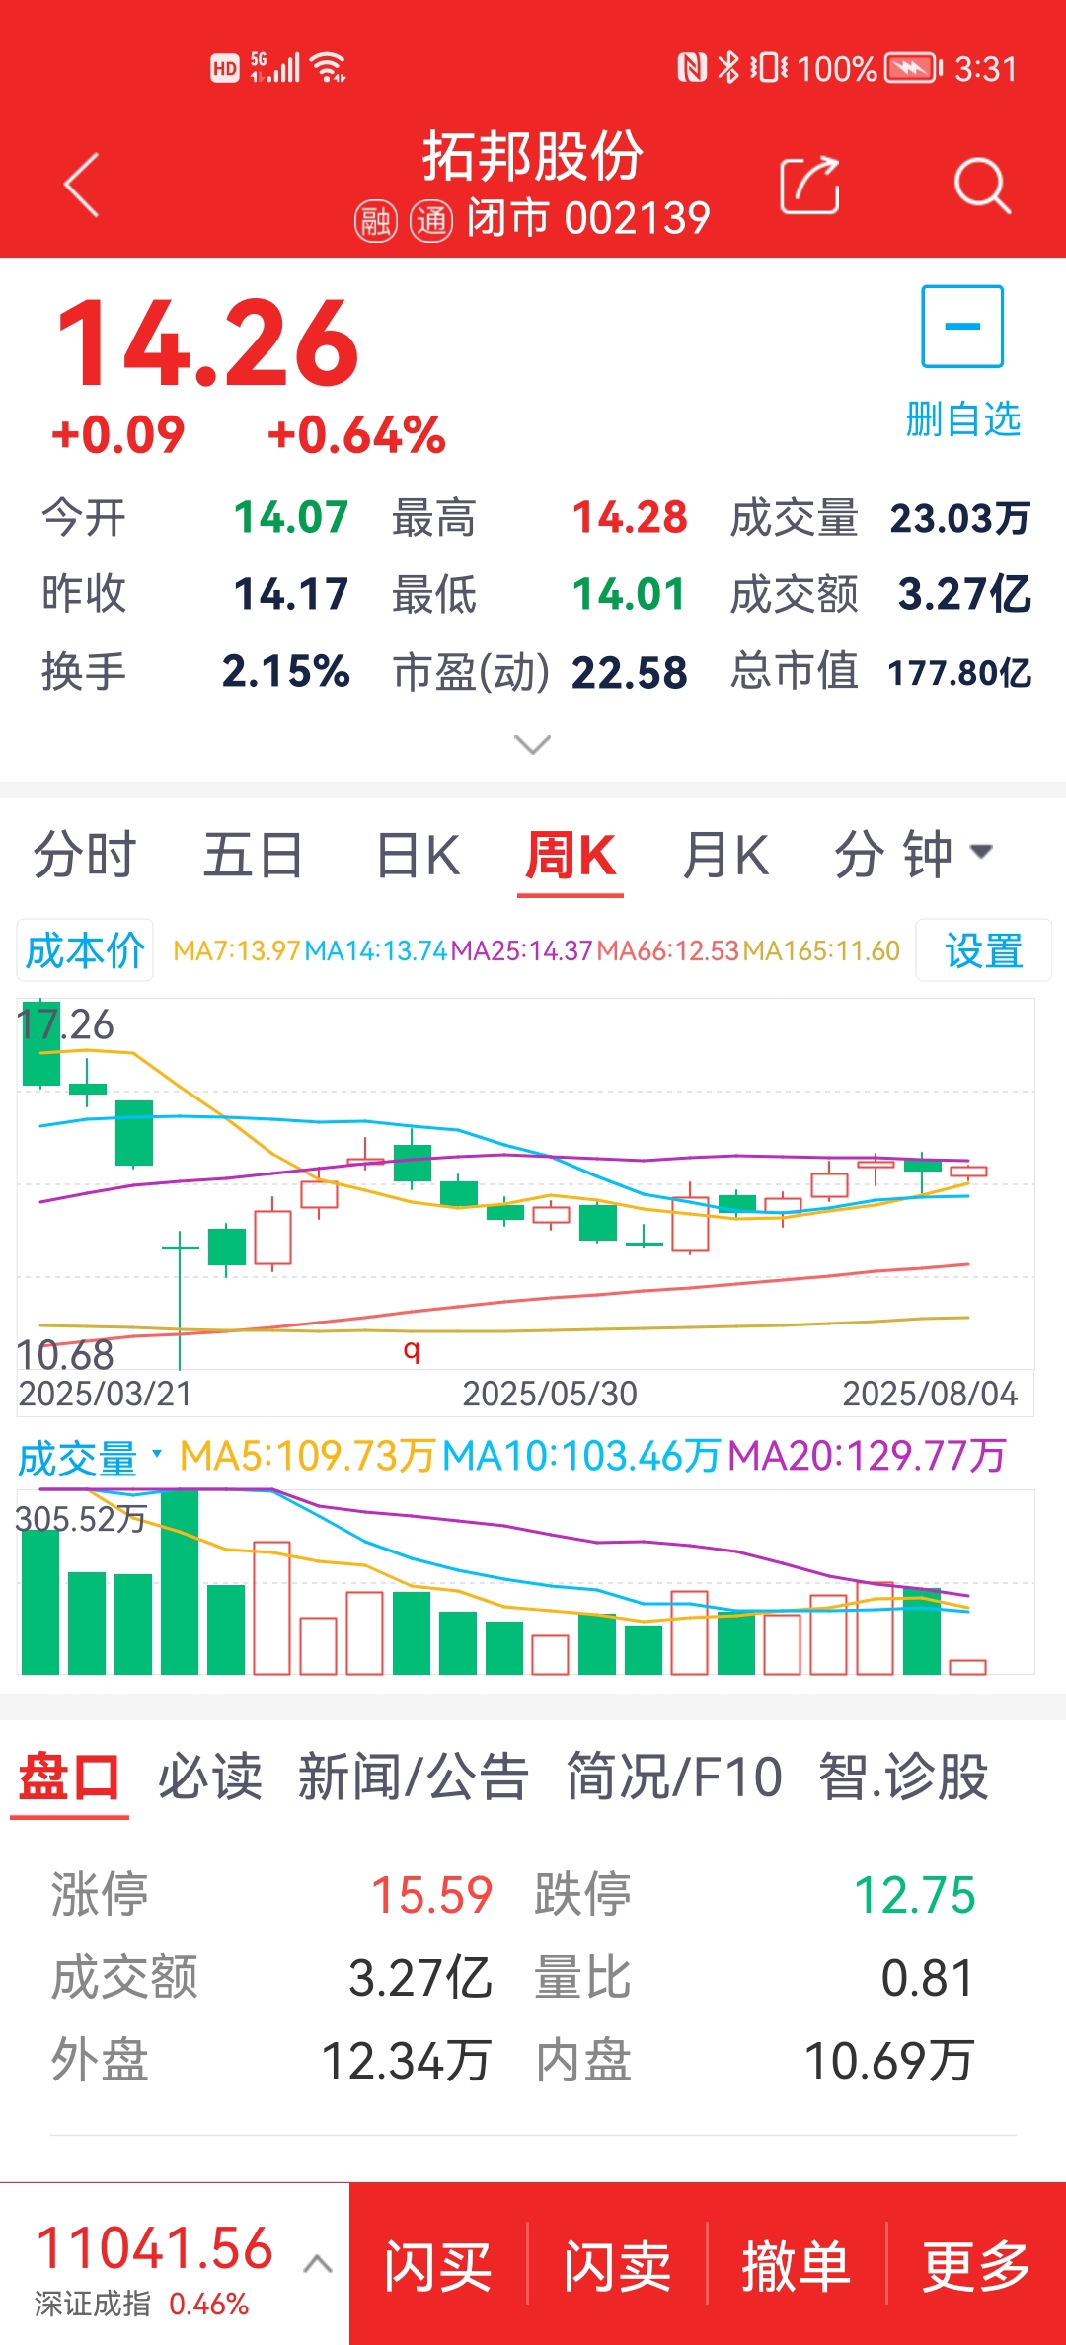The width and height of the screenshot is (1066, 2345).
Task: Tap the red q marker on chart
Action: [412, 1349]
